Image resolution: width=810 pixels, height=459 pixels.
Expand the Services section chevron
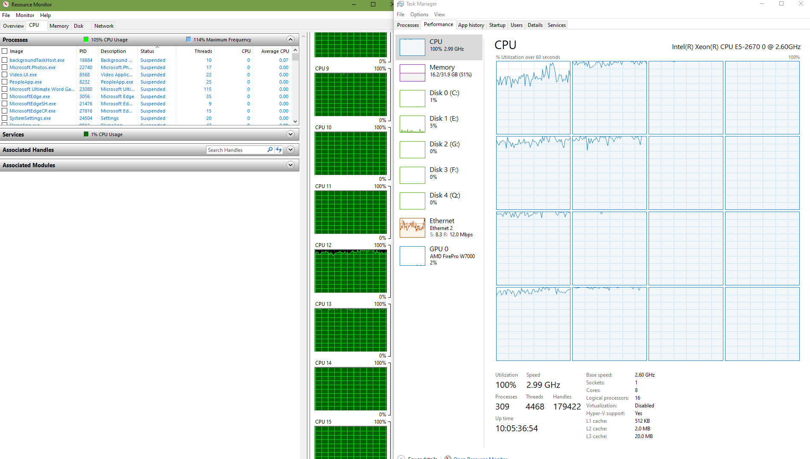click(290, 134)
